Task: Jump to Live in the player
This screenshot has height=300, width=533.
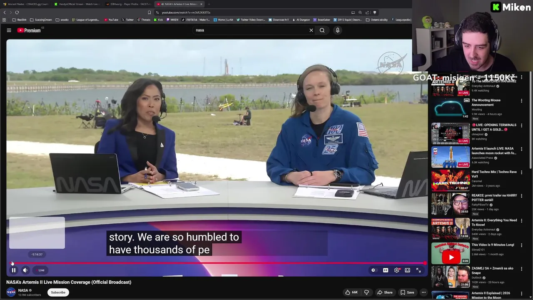Action: tap(40, 270)
